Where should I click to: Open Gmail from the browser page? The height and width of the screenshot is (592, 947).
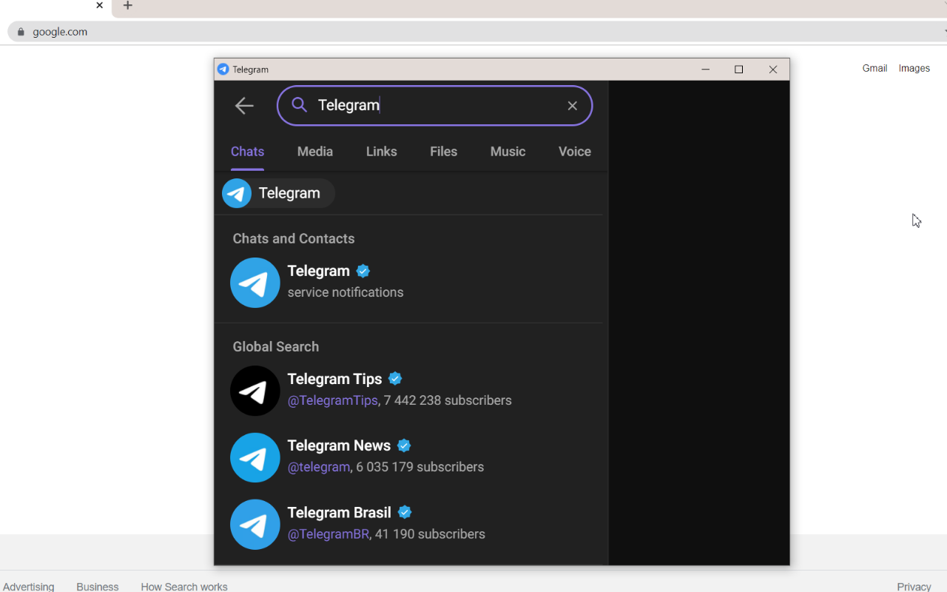pos(874,68)
